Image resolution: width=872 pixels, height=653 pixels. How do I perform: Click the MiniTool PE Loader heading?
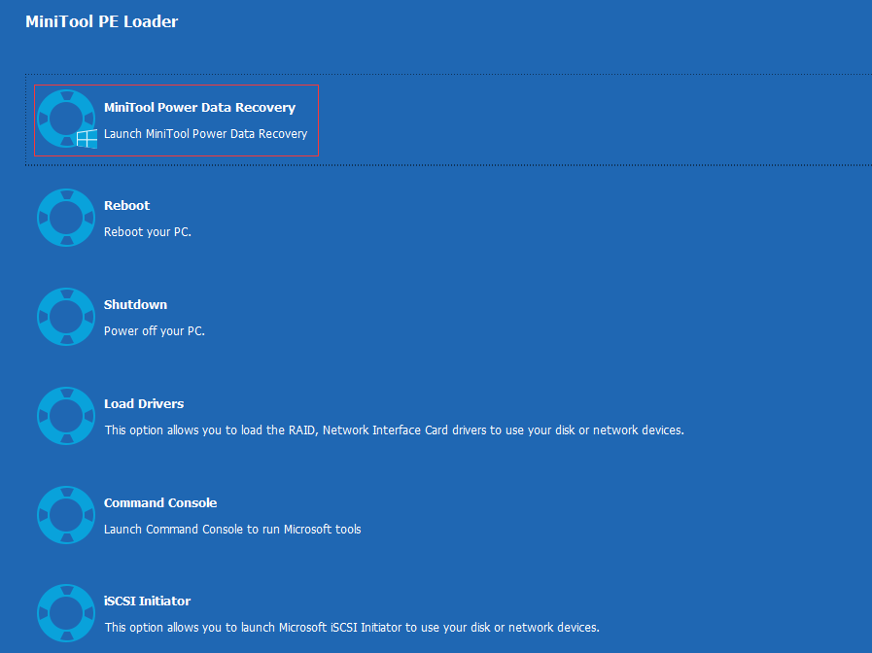click(x=102, y=21)
